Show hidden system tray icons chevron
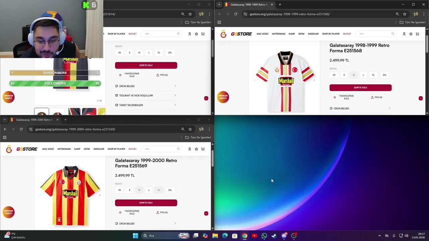The width and height of the screenshot is (429, 241). click(x=379, y=236)
